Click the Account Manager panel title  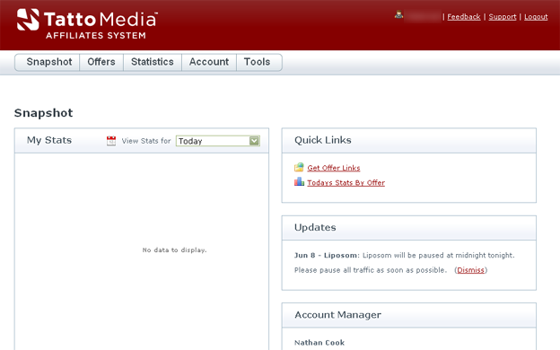(x=337, y=315)
